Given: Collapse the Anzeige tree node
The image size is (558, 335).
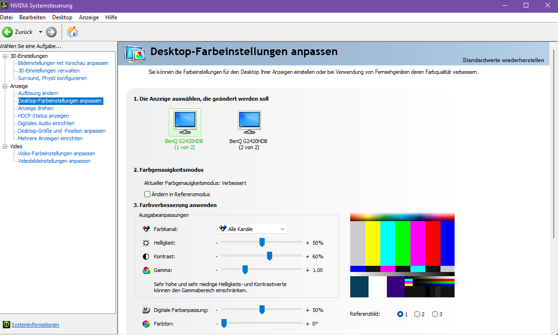Looking at the screenshot, I should [5, 86].
